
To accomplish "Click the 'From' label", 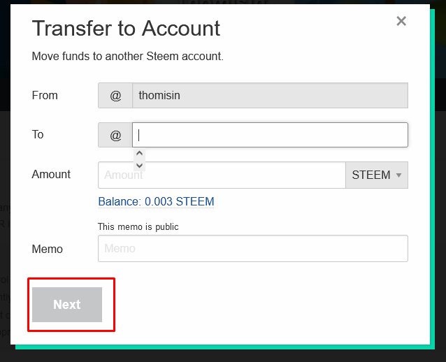I will [45, 95].
